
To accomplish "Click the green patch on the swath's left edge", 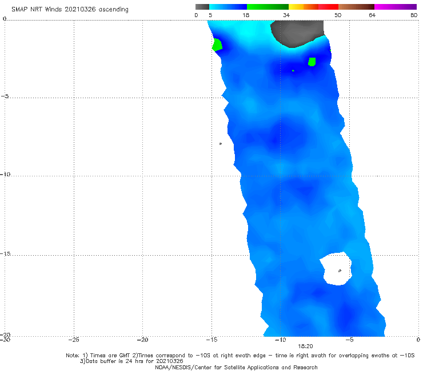I will [x=217, y=45].
